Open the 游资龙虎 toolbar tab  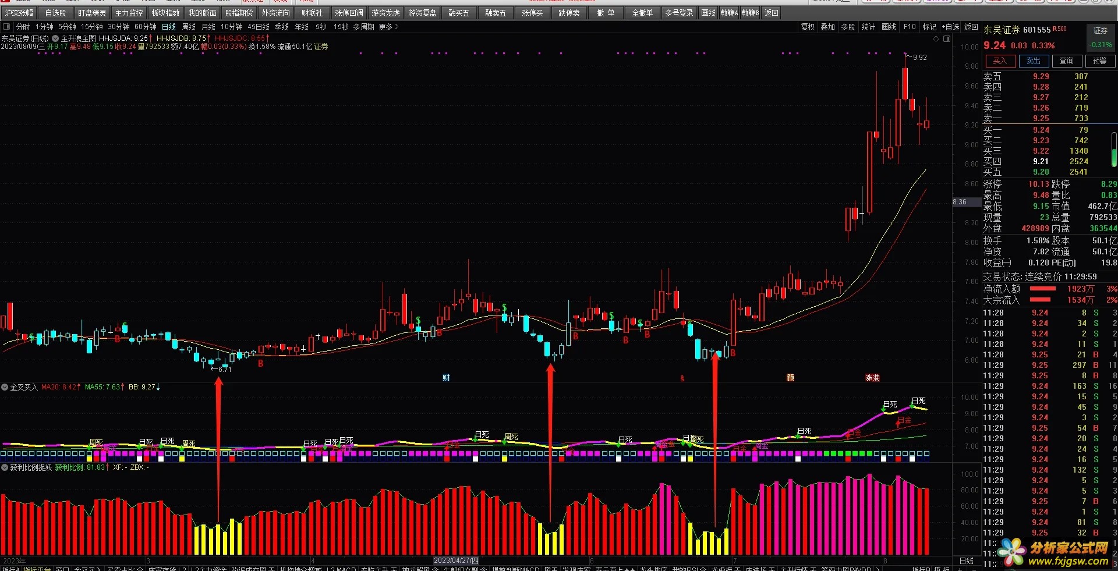[x=386, y=13]
